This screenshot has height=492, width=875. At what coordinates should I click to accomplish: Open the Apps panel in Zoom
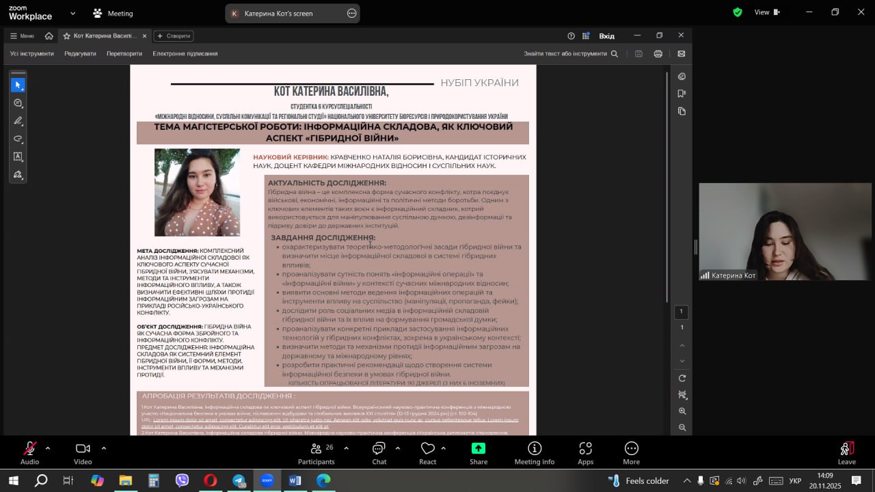coord(585,452)
